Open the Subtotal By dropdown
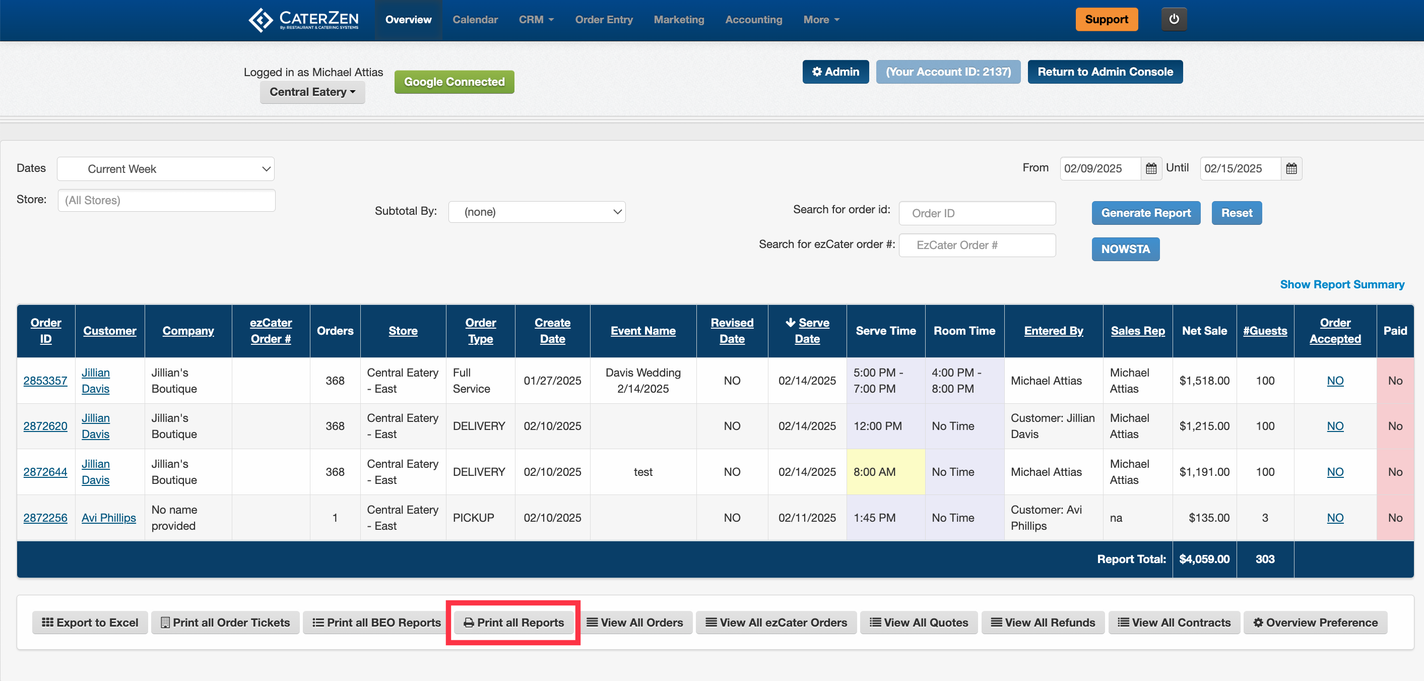Viewport: 1424px width, 681px height. (536, 212)
